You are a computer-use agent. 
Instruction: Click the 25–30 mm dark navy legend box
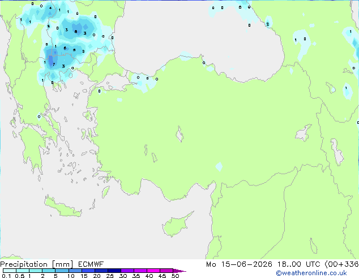[114, 271]
